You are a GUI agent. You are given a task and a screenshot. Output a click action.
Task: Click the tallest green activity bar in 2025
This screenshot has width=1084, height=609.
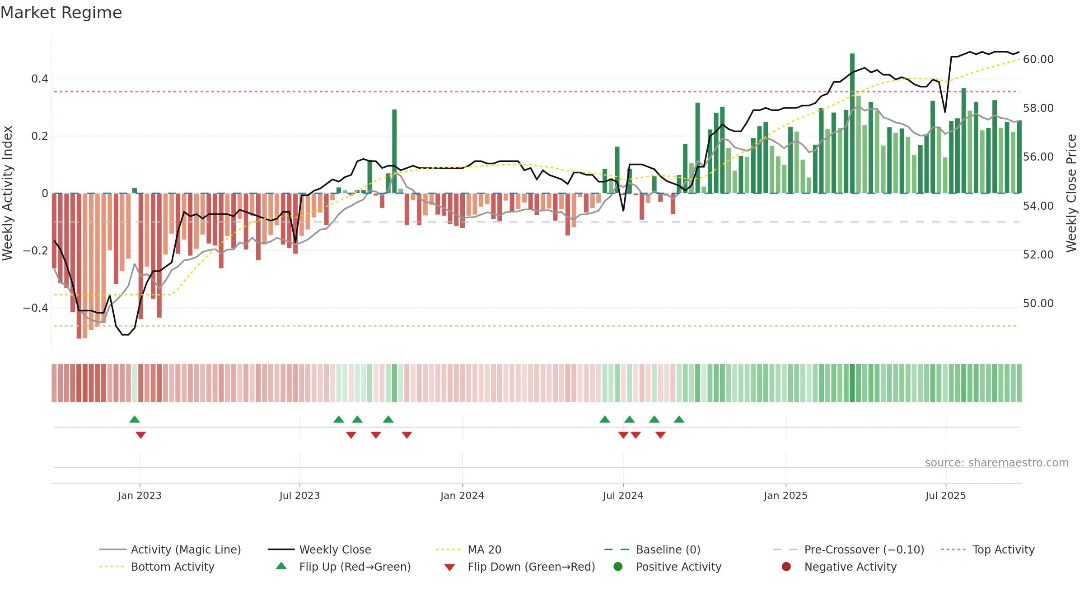coord(852,123)
